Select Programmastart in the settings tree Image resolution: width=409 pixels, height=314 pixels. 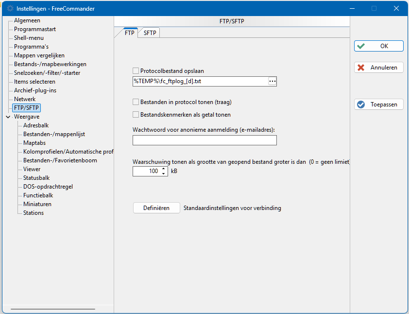(x=35, y=29)
